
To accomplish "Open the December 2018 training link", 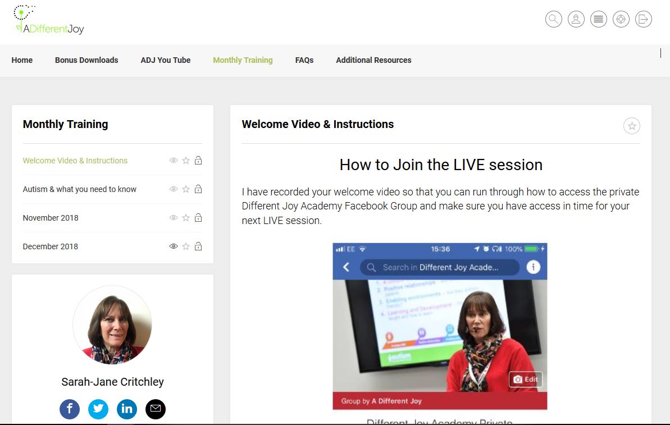I will click(x=51, y=246).
